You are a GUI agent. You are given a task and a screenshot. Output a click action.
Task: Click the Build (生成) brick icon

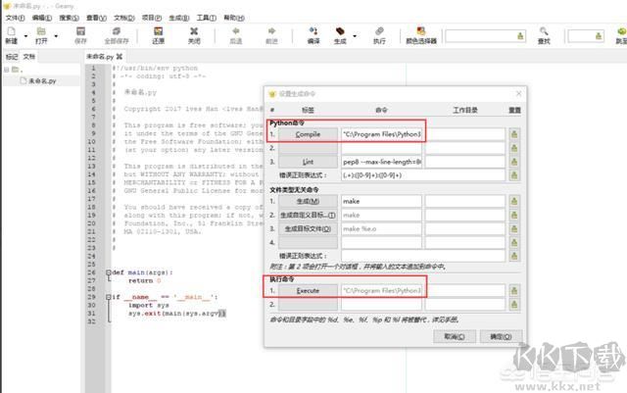pyautogui.click(x=341, y=32)
